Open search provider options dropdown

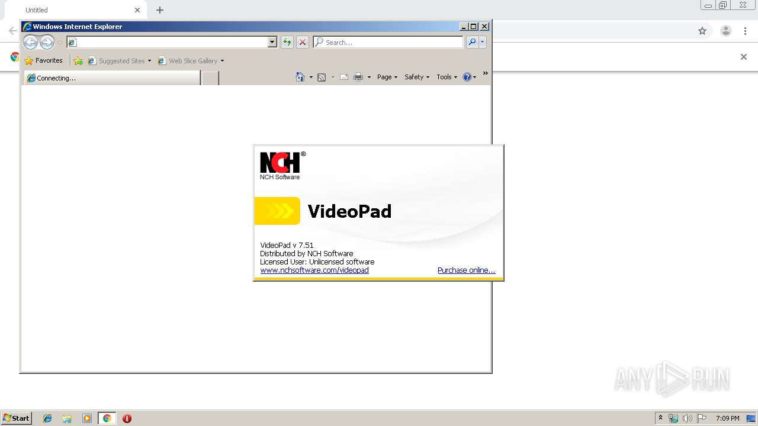click(483, 42)
